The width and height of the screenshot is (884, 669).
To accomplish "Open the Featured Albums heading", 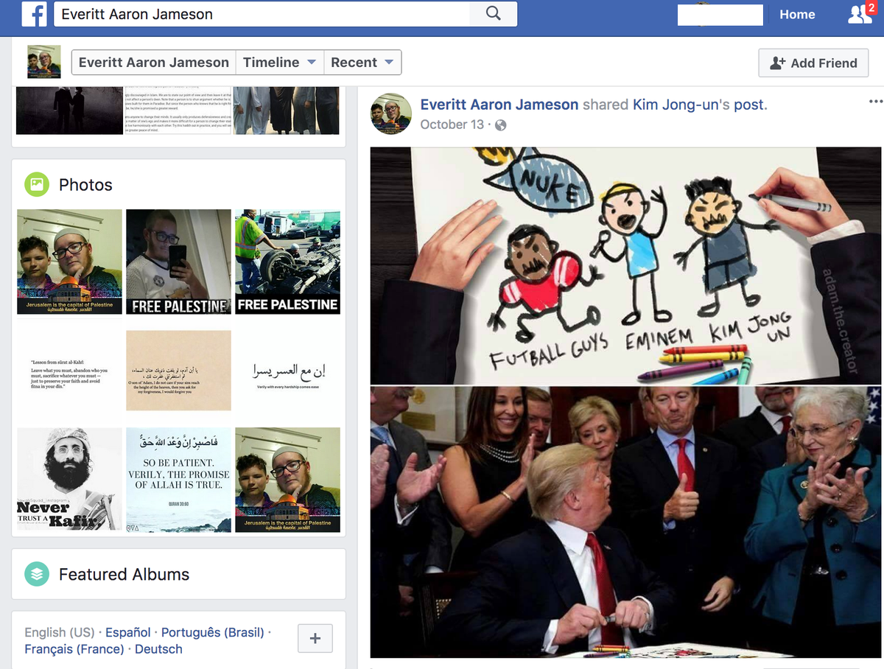I will [124, 574].
